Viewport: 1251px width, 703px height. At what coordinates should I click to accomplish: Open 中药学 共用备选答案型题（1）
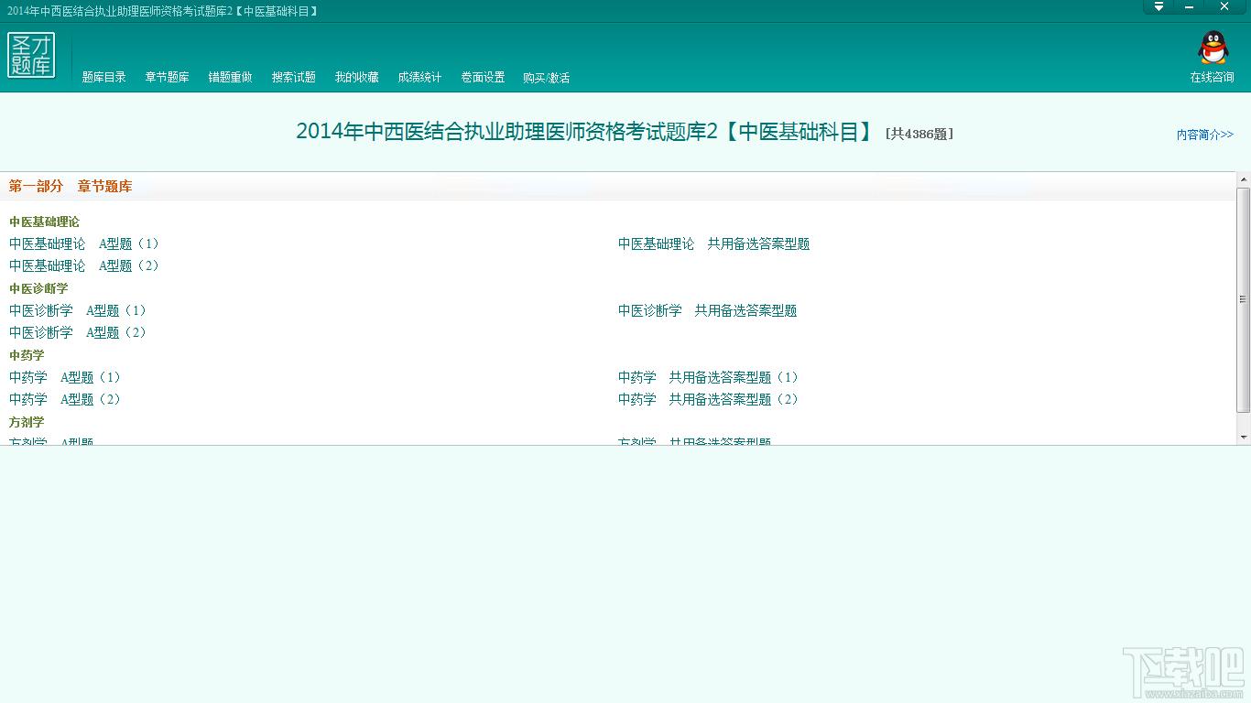709,377
